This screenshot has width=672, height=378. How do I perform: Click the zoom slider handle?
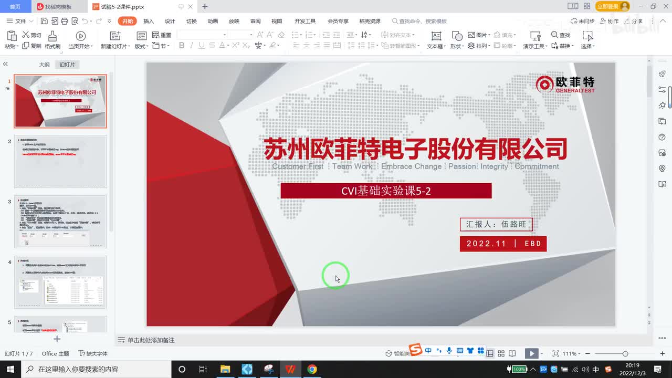(625, 354)
